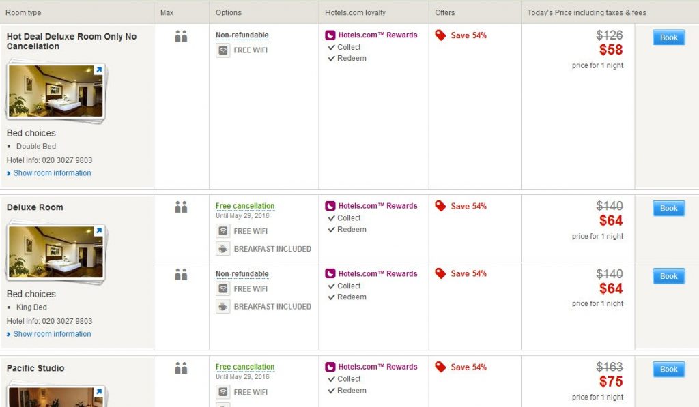
Task: Click the Room type column header
Action: [x=23, y=12]
